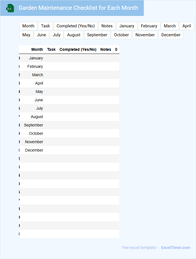Screen dimensions: 196x259
Task: Click the green XLS file icon
Action: click(x=10, y=8)
